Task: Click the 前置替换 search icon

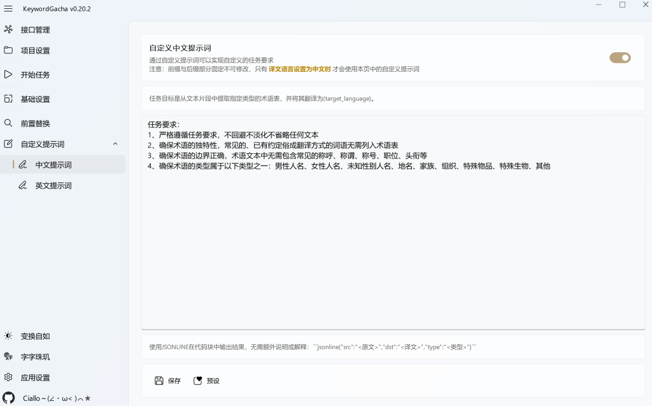Action: pyautogui.click(x=8, y=123)
